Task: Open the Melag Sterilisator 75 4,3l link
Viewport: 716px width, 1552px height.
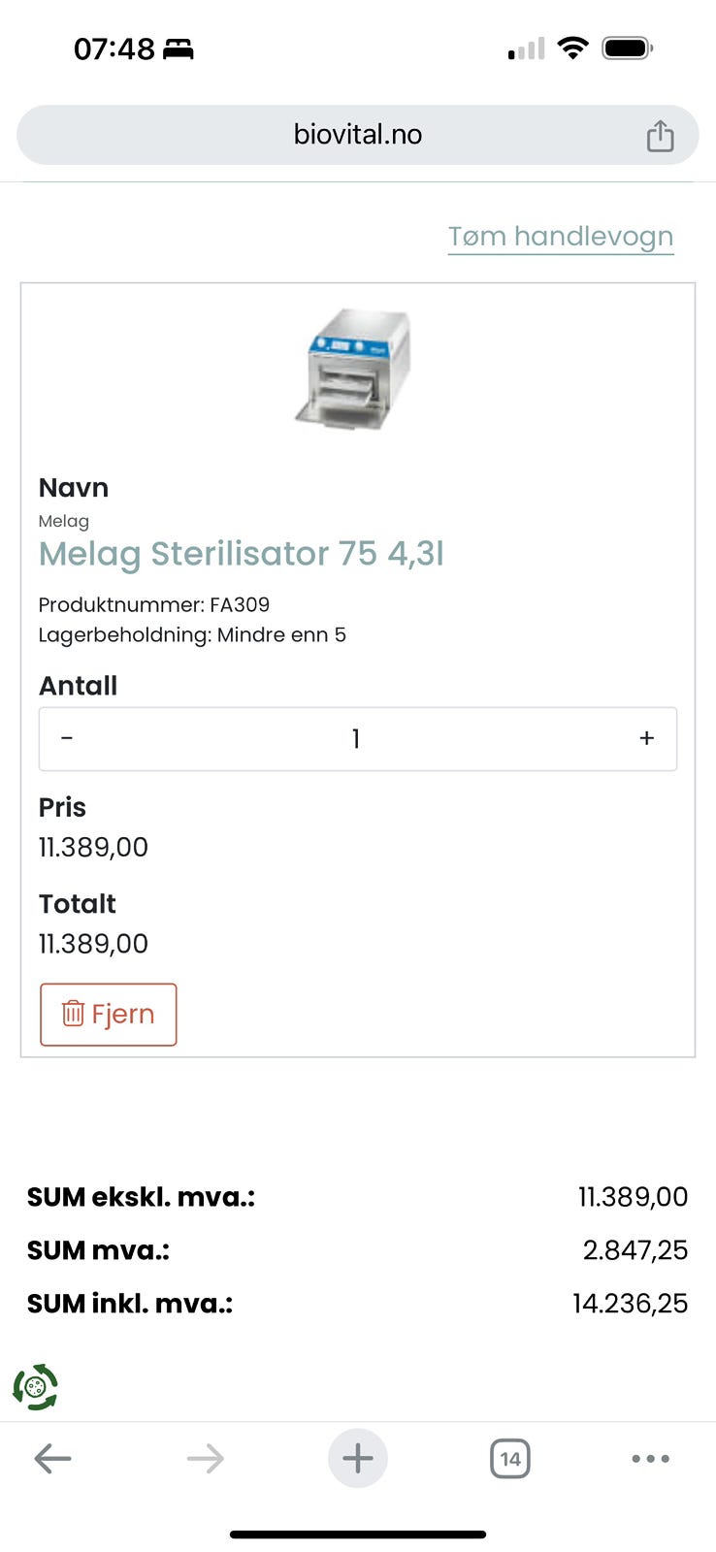Action: tap(241, 554)
